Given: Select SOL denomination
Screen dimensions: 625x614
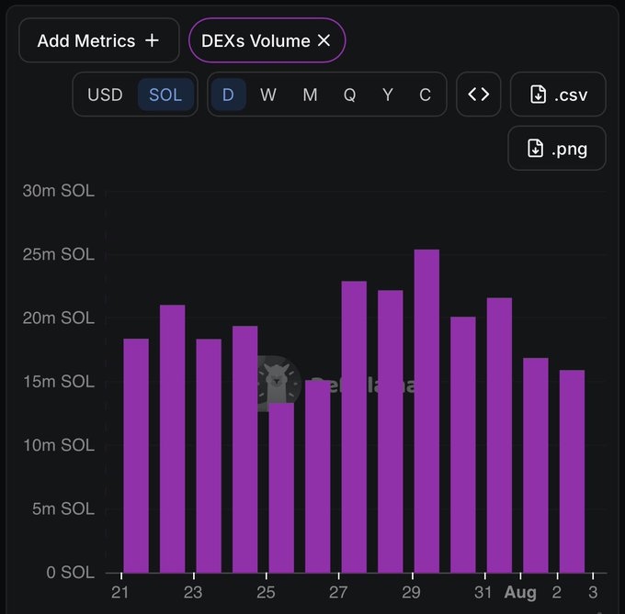Looking at the screenshot, I should [x=165, y=95].
